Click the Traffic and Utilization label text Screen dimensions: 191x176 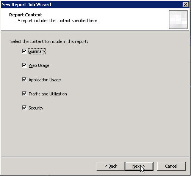48,94
